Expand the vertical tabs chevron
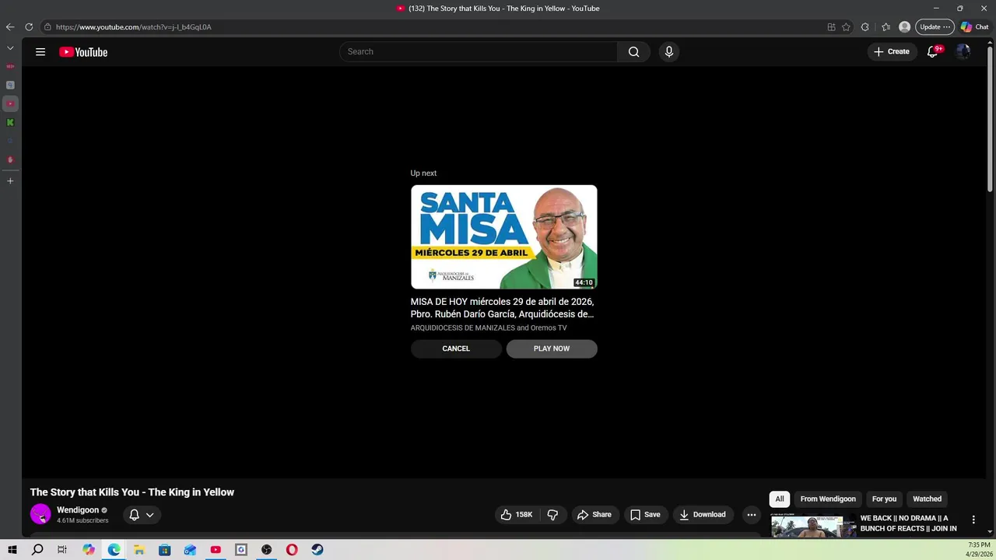 (x=10, y=48)
